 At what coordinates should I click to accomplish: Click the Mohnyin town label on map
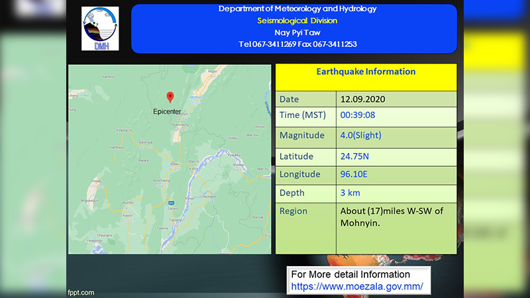pos(196,97)
